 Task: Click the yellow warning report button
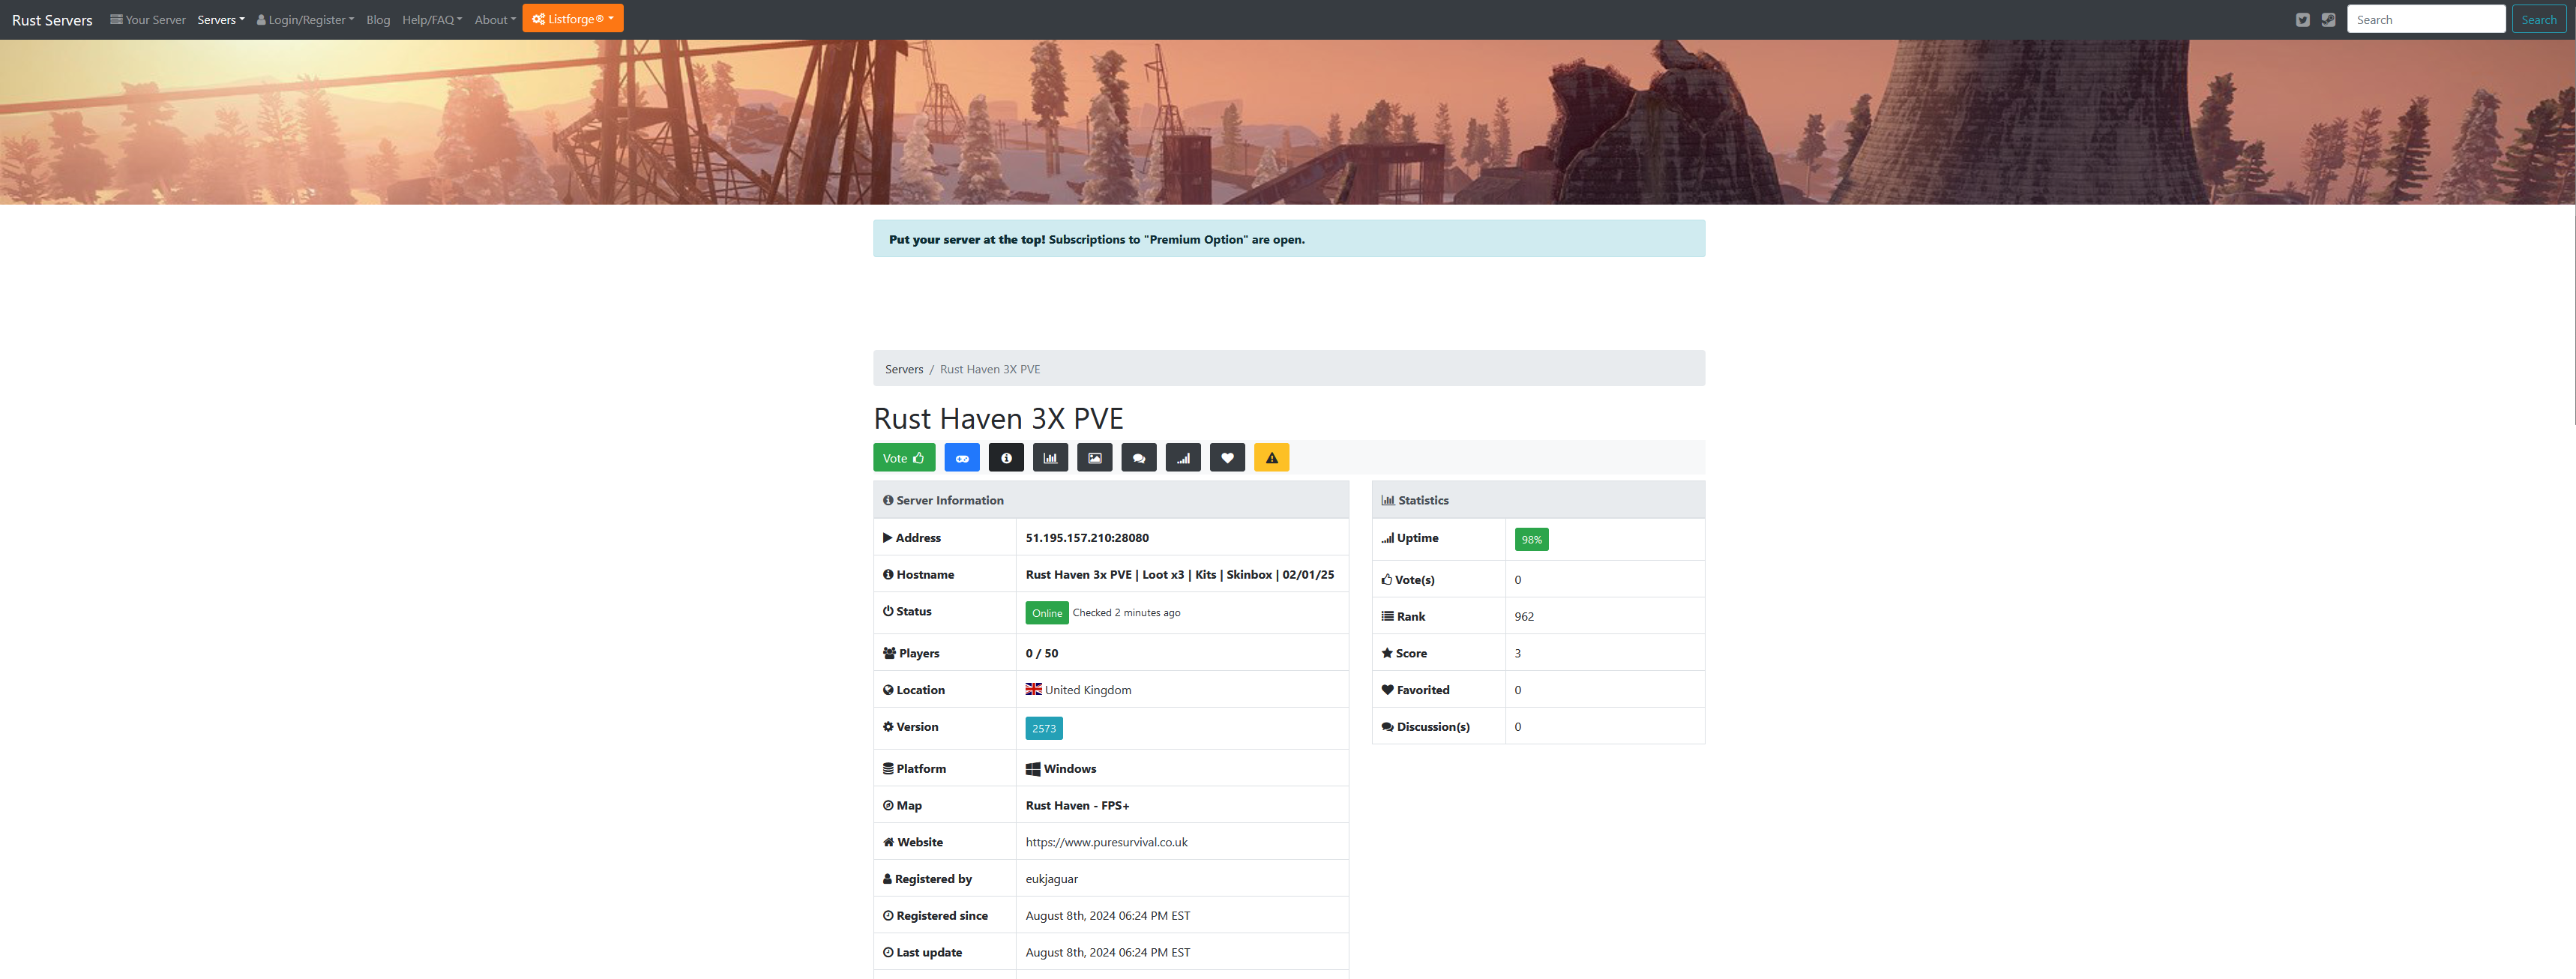(1271, 458)
